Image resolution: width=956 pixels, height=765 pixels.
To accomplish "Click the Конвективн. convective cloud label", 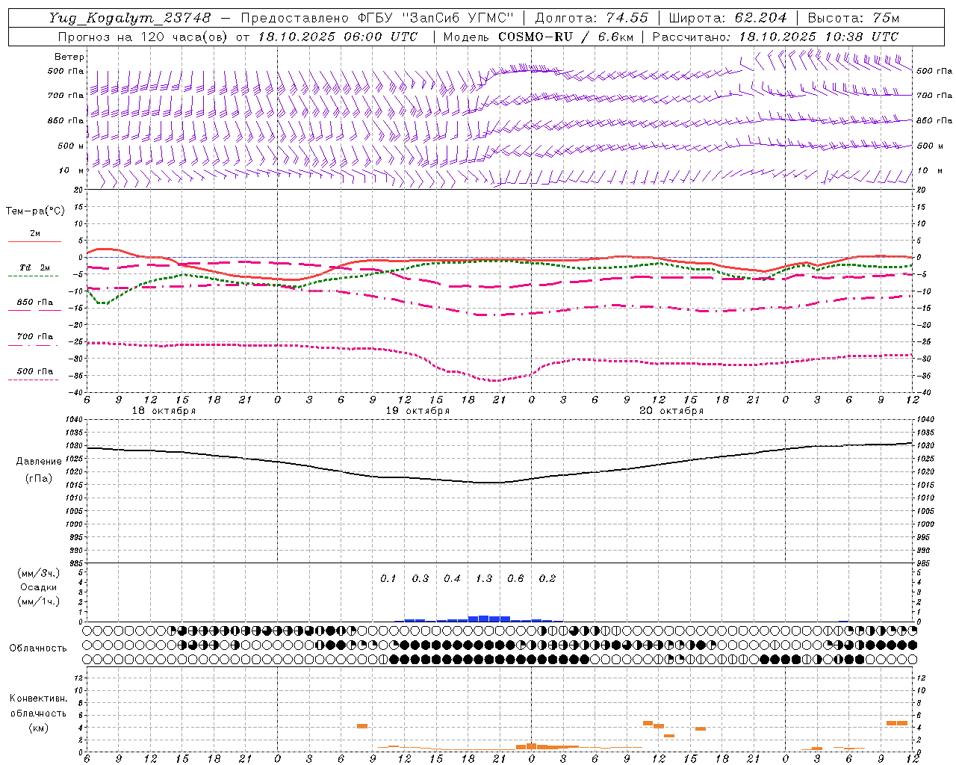I will pyautogui.click(x=38, y=699).
